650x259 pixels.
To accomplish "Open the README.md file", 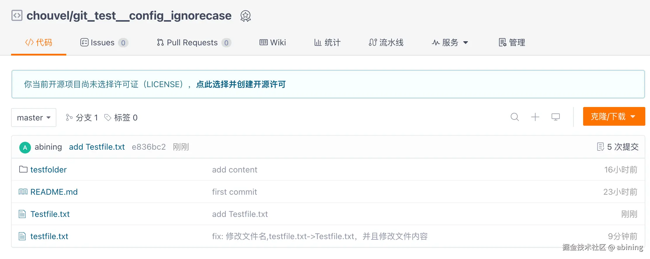I will pyautogui.click(x=54, y=192).
